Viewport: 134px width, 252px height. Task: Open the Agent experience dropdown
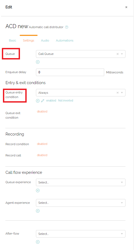pyautogui.click(x=81, y=203)
